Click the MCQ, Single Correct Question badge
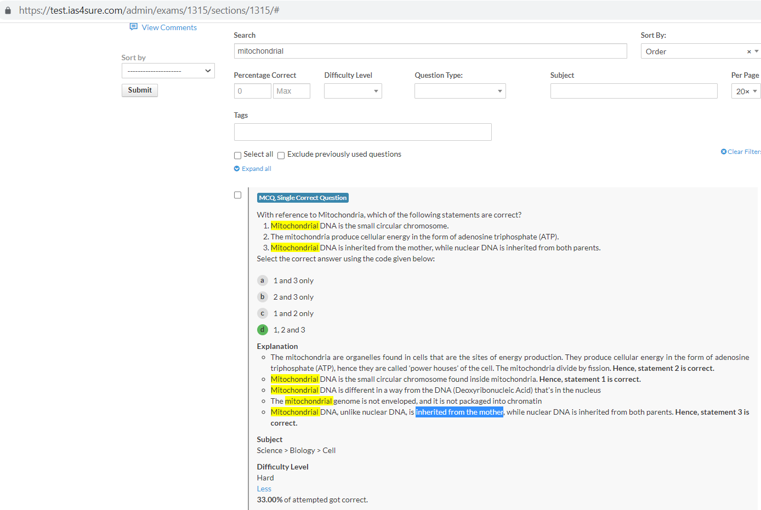The width and height of the screenshot is (761, 510). pos(303,198)
